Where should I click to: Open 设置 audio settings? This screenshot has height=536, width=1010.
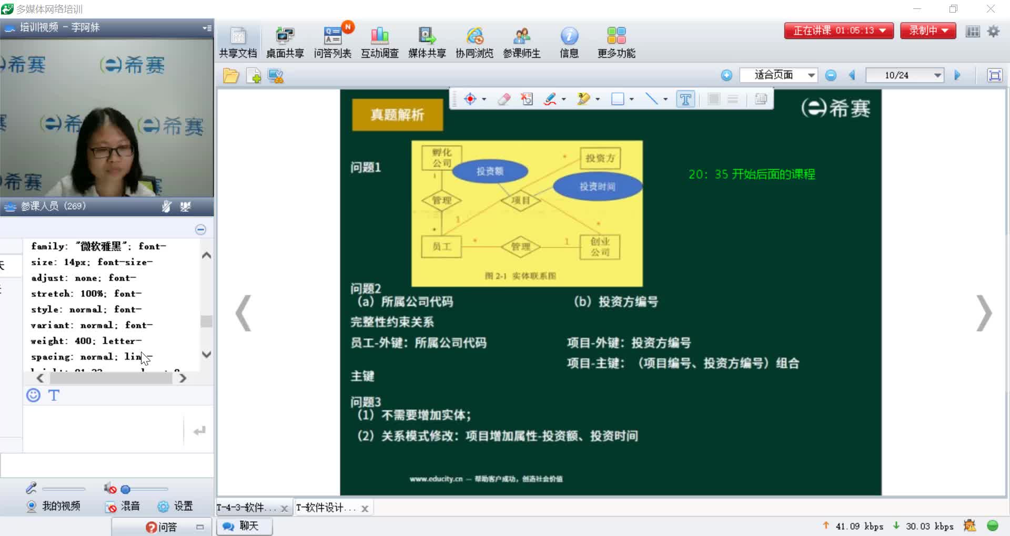coord(175,506)
